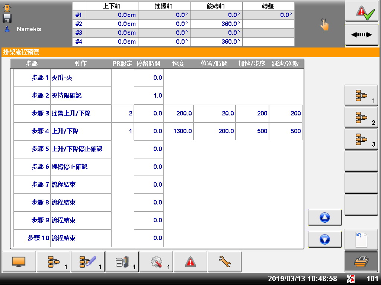This screenshot has width=381, height=285.
Task: Select row 步驟 1 夾爪-夾
Action: click(63, 78)
